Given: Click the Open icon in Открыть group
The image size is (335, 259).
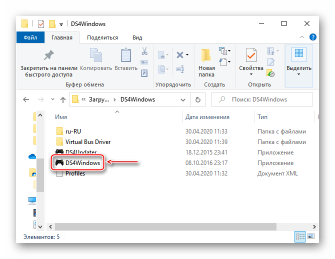Looking at the screenshot, I should 271,51.
